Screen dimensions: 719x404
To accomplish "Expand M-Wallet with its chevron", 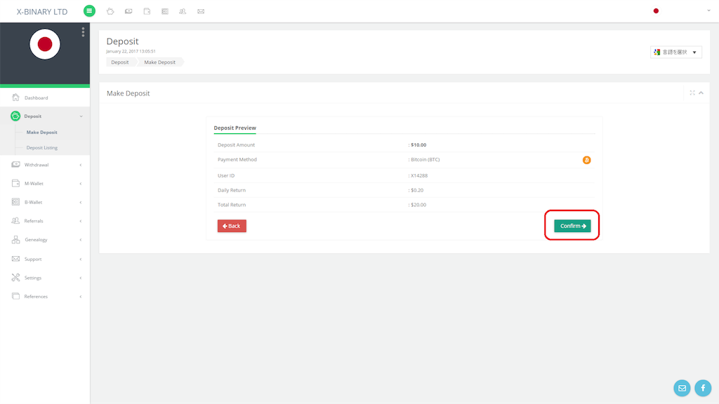I will 81,184.
